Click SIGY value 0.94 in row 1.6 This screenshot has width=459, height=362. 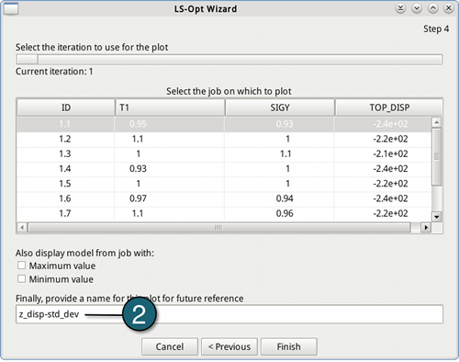point(285,198)
